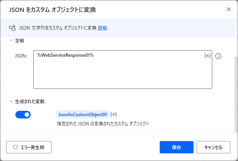Show info tooltip icon beside JSON field

pos(218,56)
